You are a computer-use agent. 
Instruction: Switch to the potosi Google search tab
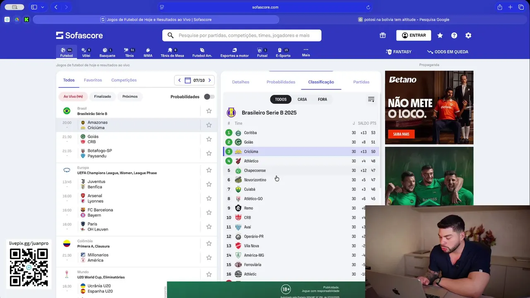click(404, 19)
